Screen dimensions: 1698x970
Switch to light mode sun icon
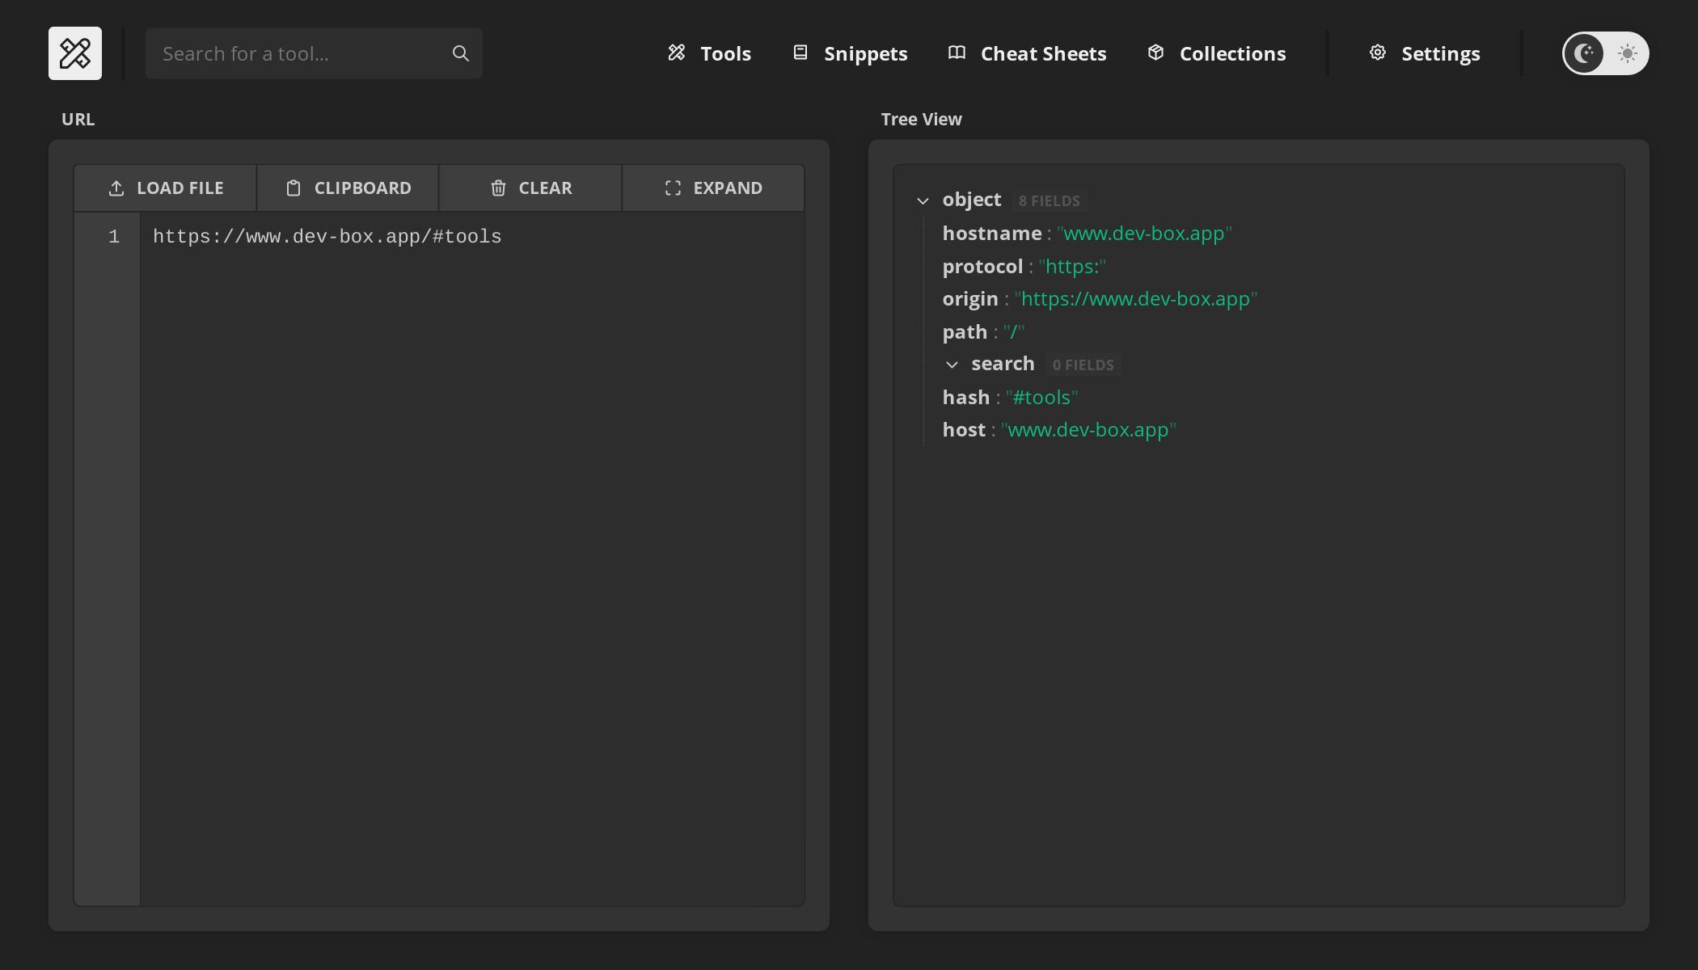[1628, 53]
